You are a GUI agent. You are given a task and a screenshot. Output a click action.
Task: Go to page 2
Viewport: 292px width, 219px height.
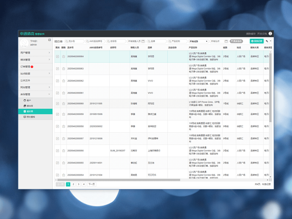click(73, 184)
